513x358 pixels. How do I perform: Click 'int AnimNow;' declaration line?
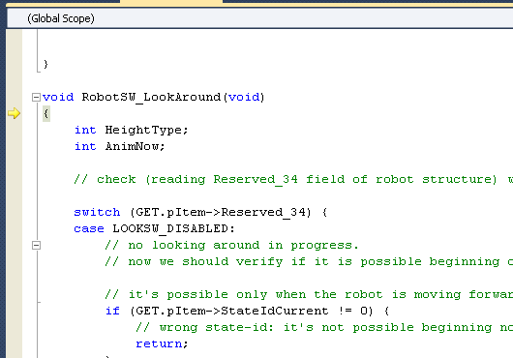pyautogui.click(x=119, y=146)
